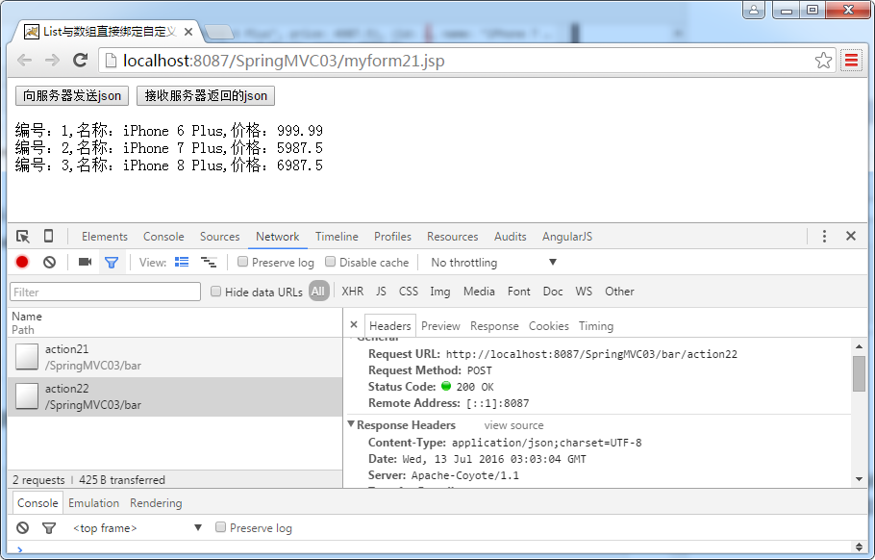Viewport: 875px width, 560px height.
Task: Click the page icon in address bar
Action: [111, 61]
